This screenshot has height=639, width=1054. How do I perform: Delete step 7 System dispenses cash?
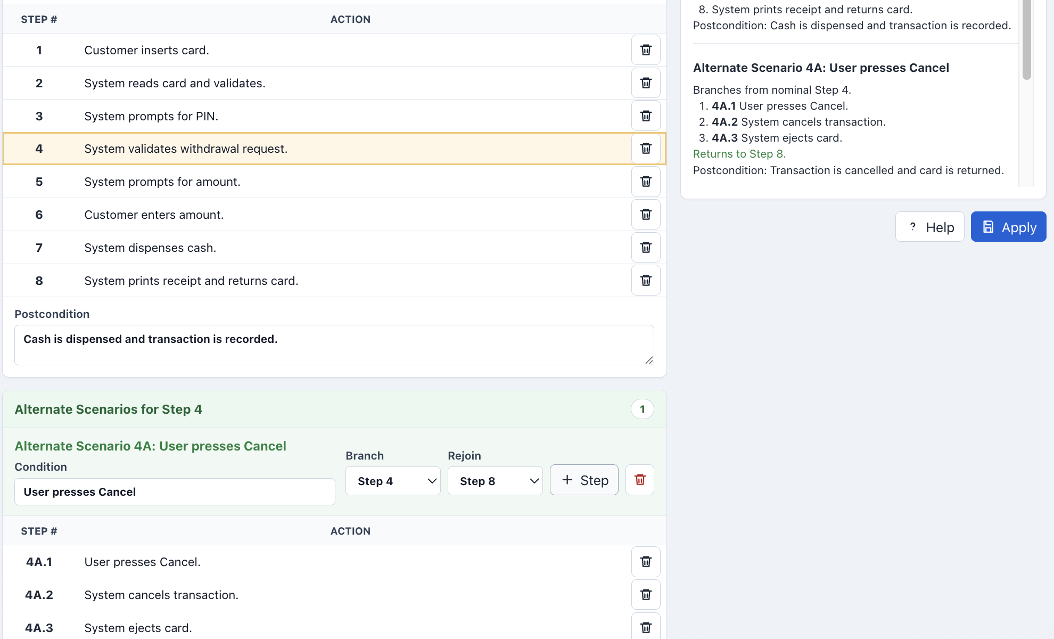click(x=646, y=248)
